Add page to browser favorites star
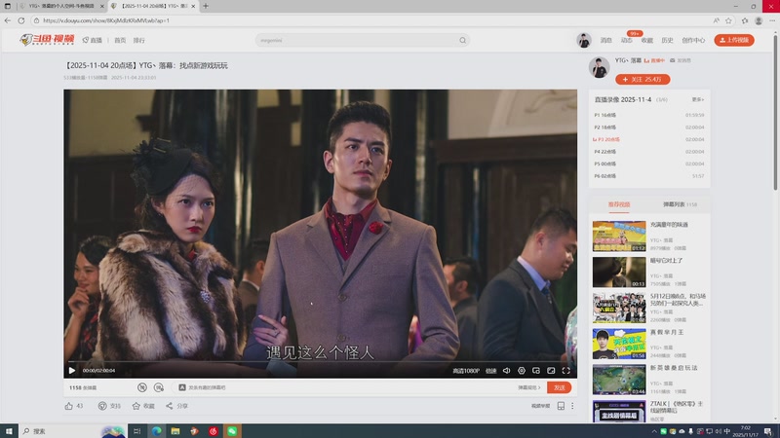 pyautogui.click(x=728, y=20)
